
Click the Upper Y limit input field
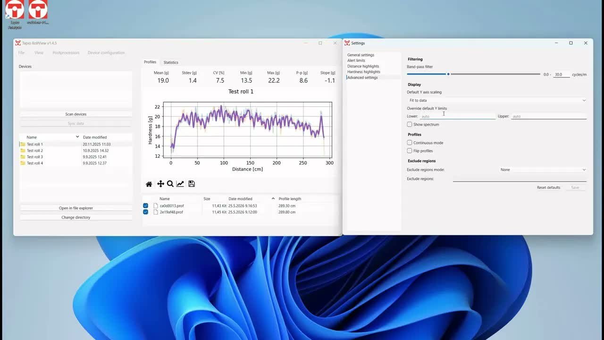[549, 116]
